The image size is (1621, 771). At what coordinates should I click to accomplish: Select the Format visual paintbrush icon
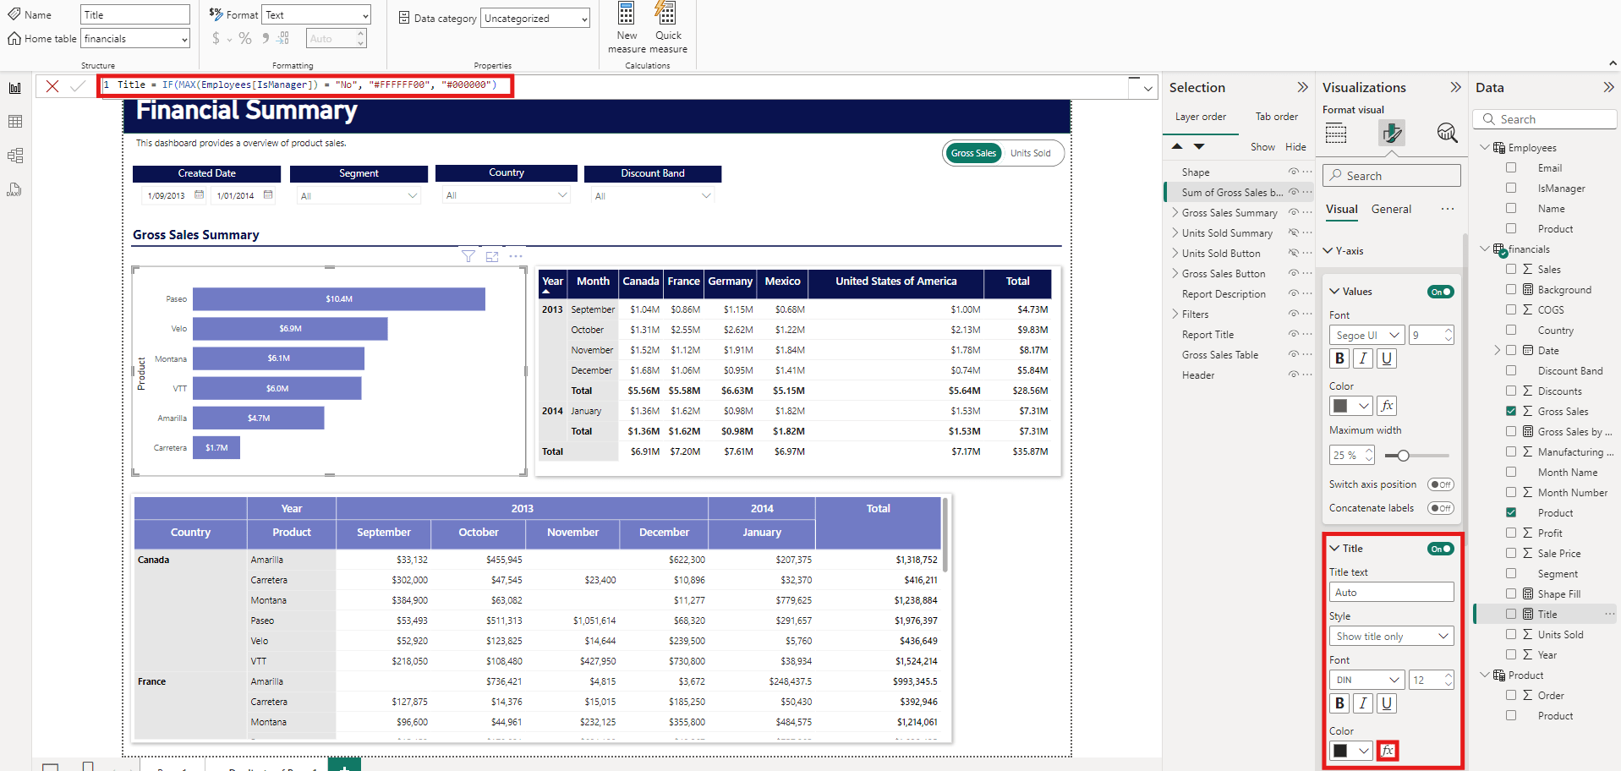pyautogui.click(x=1390, y=133)
